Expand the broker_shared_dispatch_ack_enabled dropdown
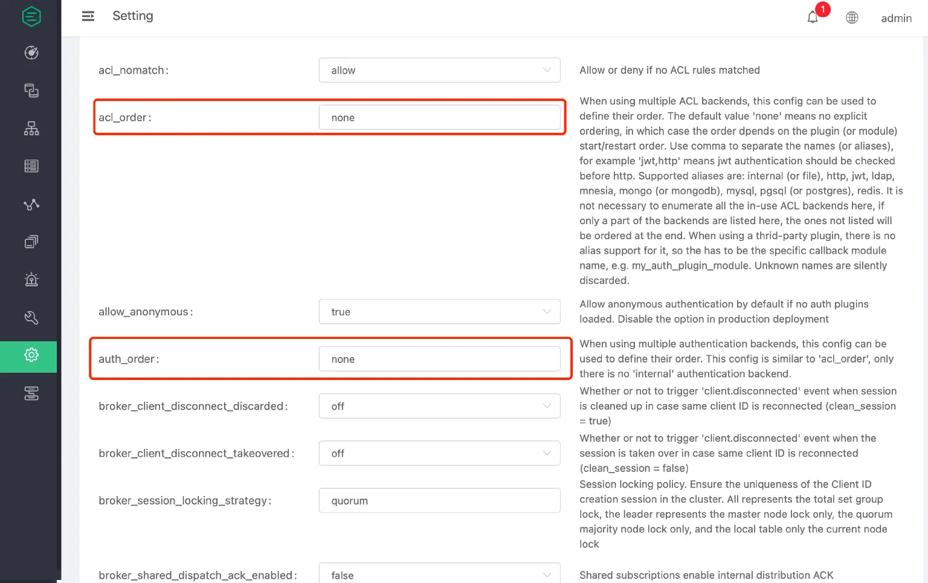928x583 pixels. click(x=439, y=575)
